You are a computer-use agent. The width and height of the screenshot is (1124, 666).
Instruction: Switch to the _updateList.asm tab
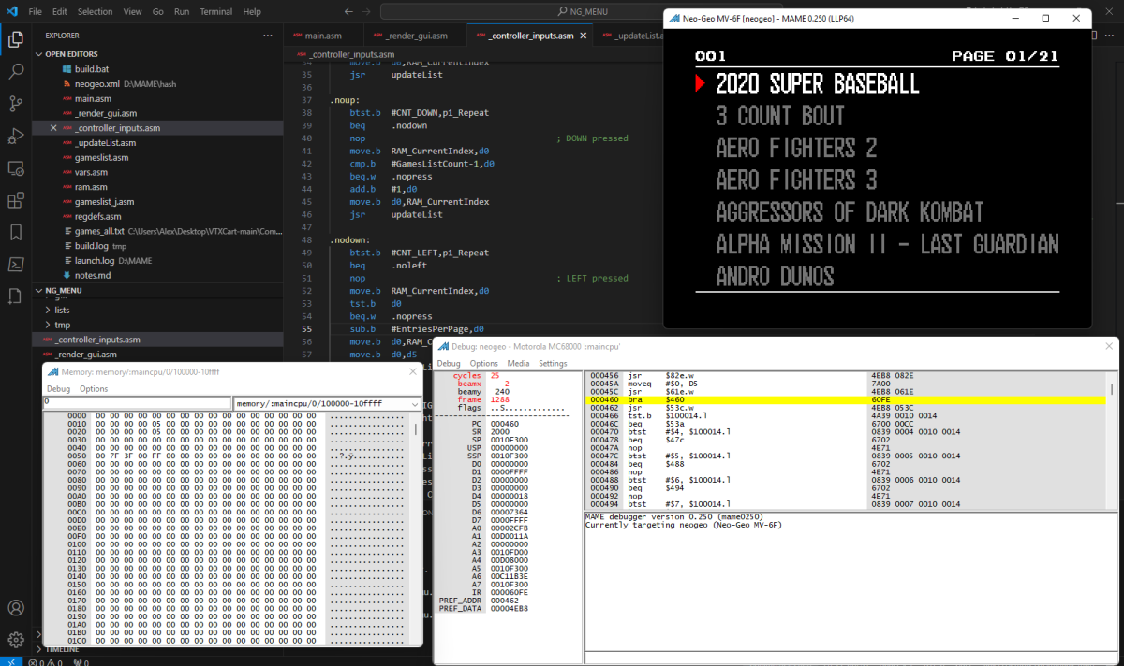628,36
